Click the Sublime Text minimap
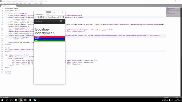Image resolution: width=182 pixels, height=102 pixels. click(173, 12)
